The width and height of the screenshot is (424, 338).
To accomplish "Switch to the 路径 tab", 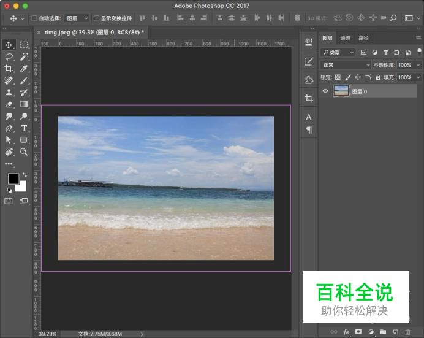I will coord(363,38).
